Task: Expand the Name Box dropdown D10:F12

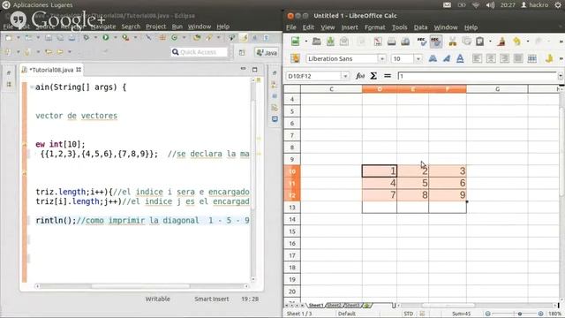Action: click(x=345, y=76)
